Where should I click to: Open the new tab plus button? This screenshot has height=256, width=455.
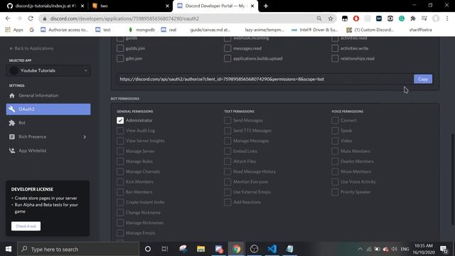[x=266, y=6]
